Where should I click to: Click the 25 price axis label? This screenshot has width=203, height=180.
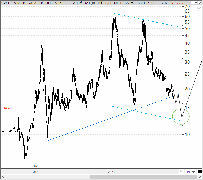point(187,74)
